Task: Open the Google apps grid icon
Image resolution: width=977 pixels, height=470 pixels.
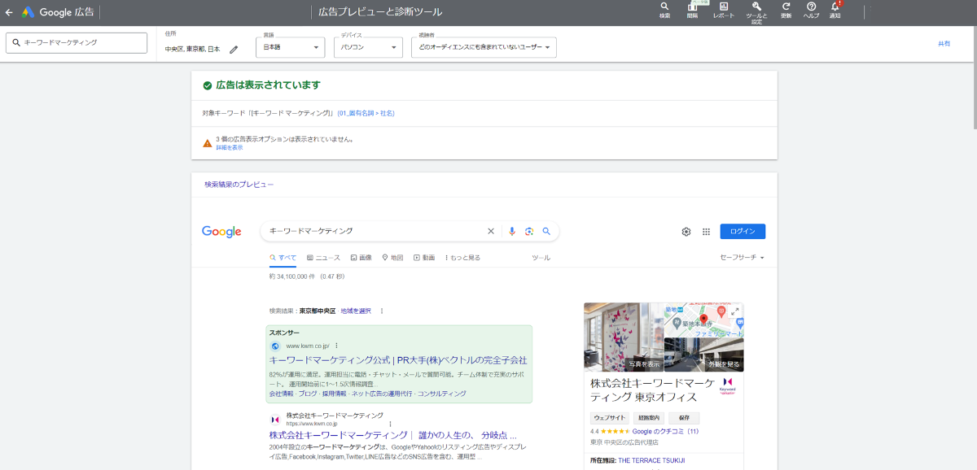Action: click(706, 232)
